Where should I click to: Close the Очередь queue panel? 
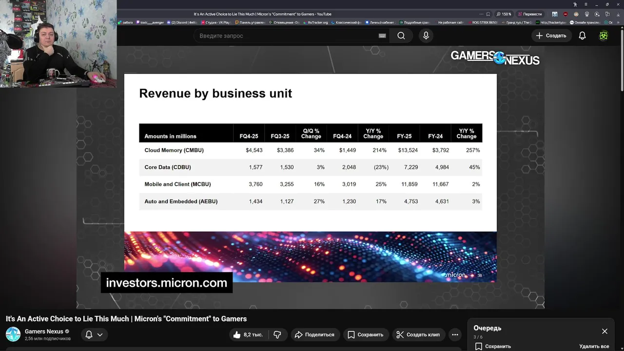pyautogui.click(x=604, y=331)
